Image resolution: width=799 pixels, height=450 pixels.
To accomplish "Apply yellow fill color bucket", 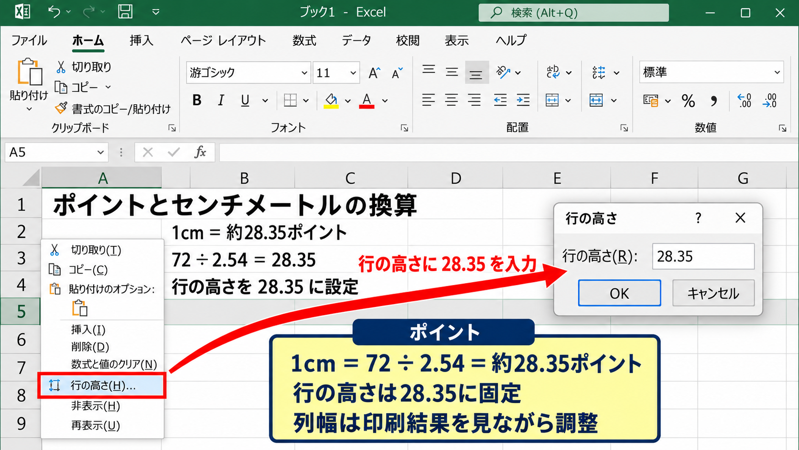I will coord(331,100).
